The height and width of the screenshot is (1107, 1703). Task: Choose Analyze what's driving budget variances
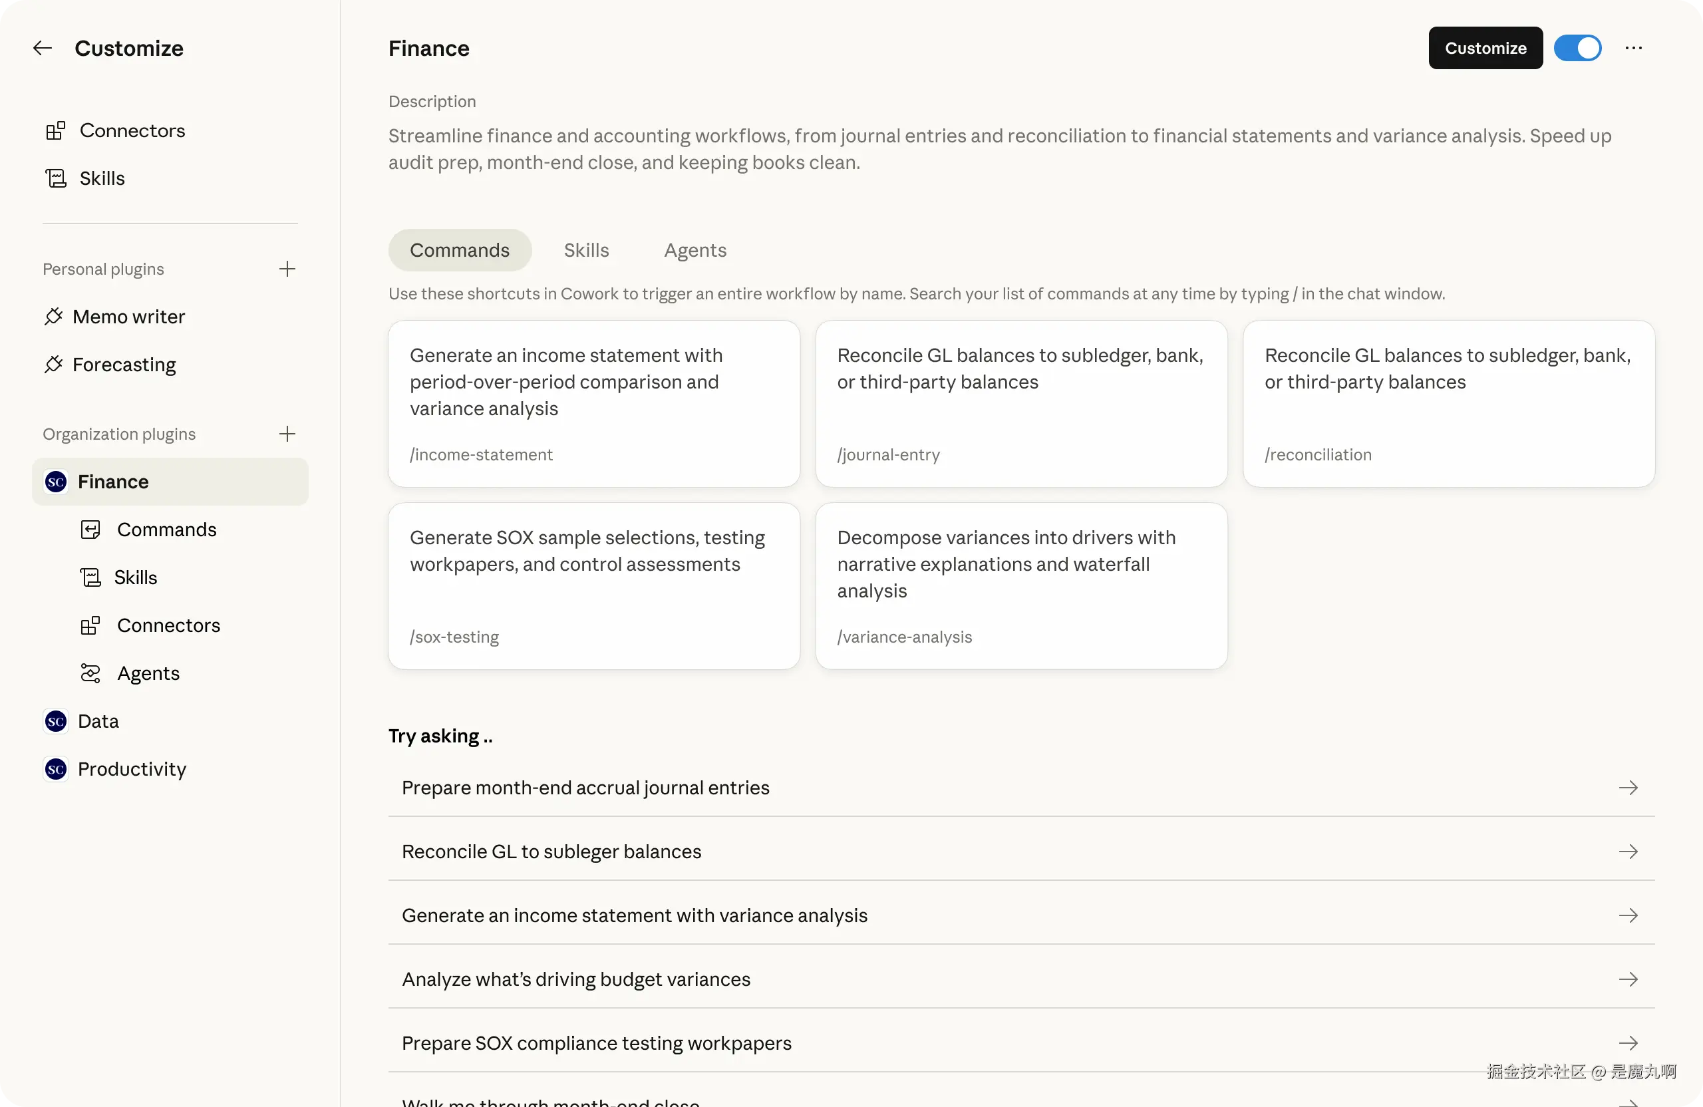tap(576, 979)
